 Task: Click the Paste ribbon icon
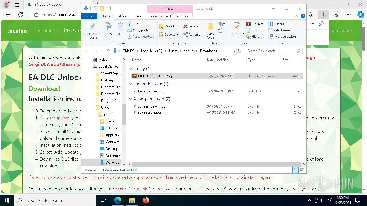tap(120, 29)
